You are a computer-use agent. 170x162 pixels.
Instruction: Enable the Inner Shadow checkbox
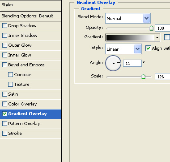(4, 36)
